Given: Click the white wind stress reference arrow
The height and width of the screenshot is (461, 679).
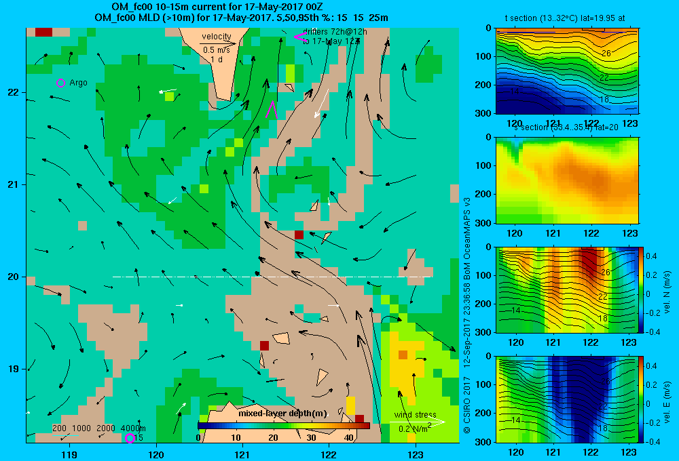Looking at the screenshot, I should coord(417,422).
